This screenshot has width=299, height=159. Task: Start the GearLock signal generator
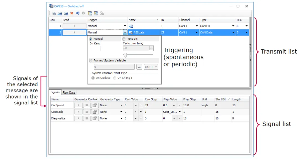[x=78, y=112]
